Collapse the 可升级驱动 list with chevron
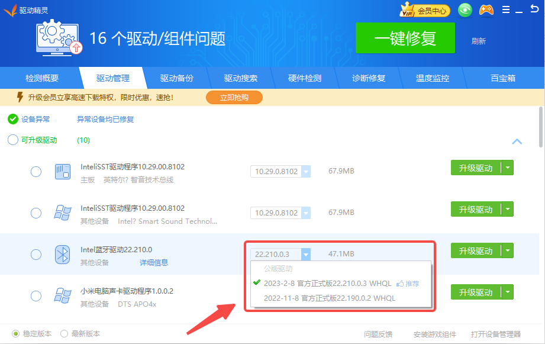 pos(517,142)
